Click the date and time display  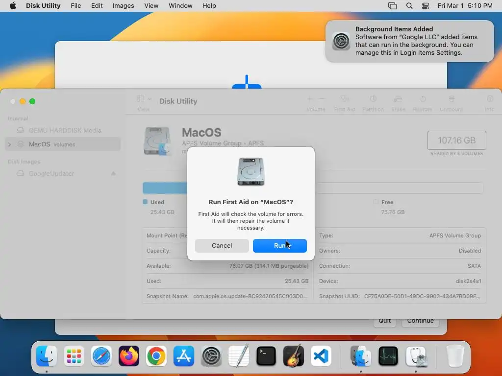click(465, 6)
